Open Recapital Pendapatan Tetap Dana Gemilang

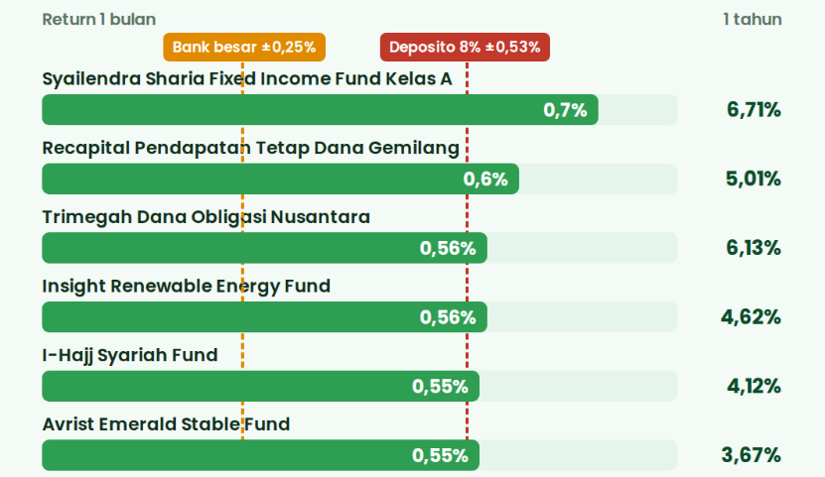(250, 148)
